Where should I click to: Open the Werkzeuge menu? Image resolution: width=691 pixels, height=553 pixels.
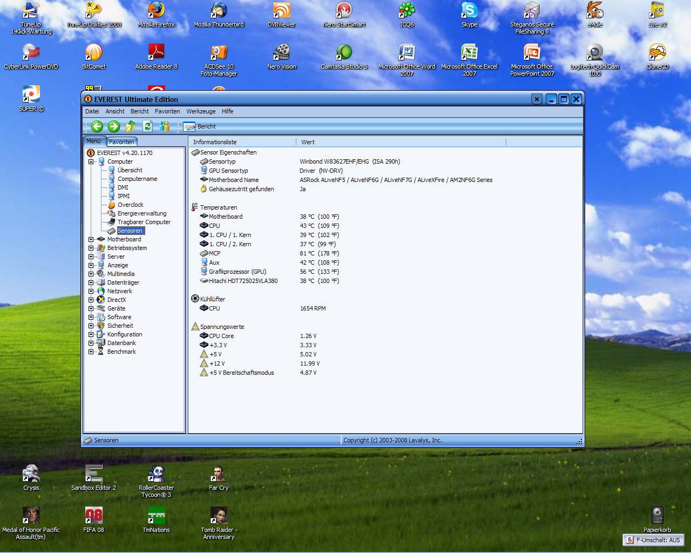[x=201, y=111]
